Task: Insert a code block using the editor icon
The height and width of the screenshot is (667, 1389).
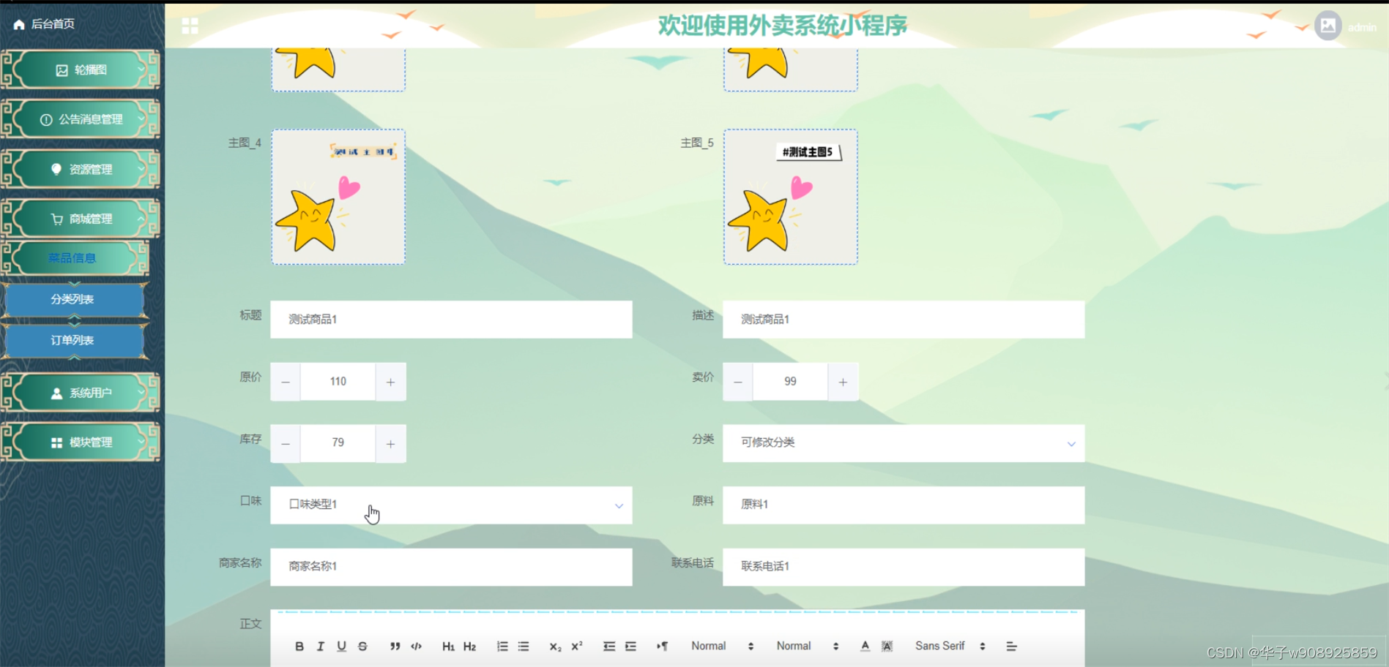Action: pyautogui.click(x=415, y=646)
